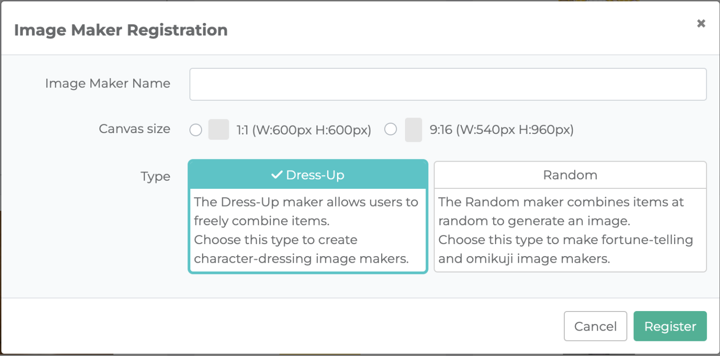
Task: Click the Register button
Action: (x=670, y=326)
